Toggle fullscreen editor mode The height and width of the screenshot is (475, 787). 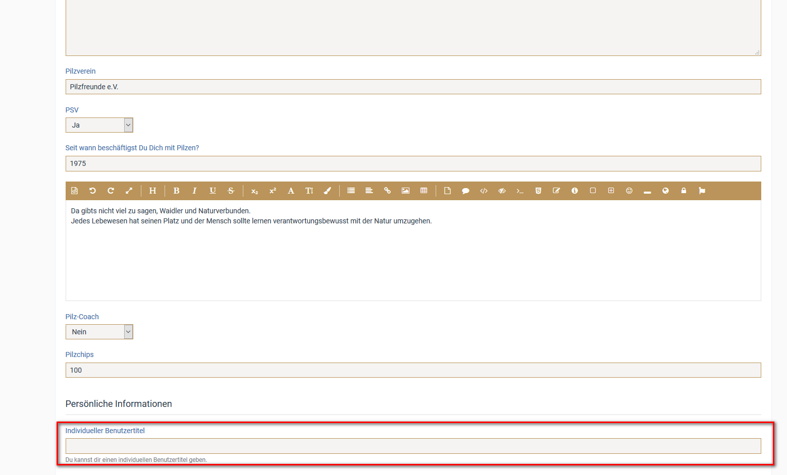(129, 191)
